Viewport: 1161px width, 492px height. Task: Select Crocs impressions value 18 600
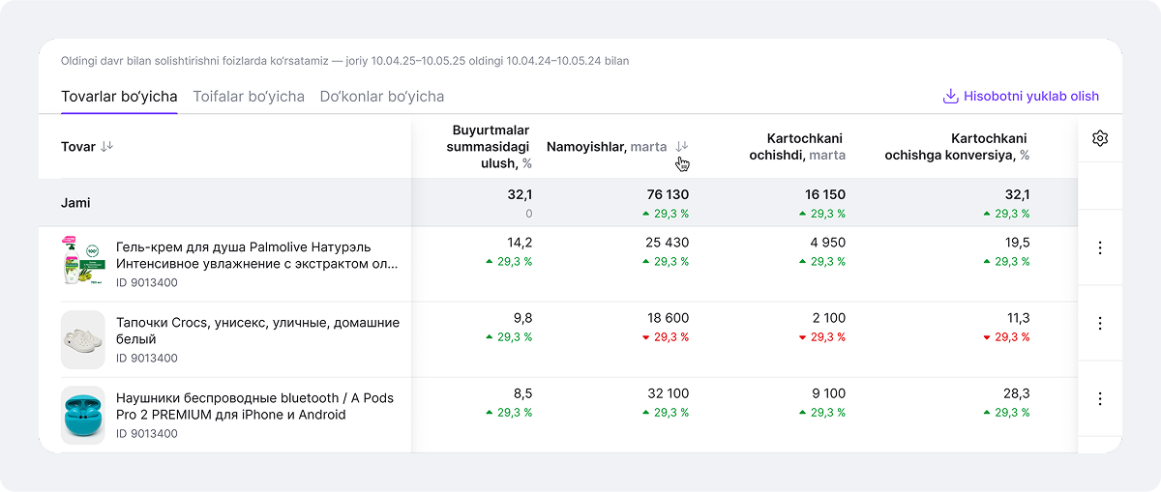[668, 318]
